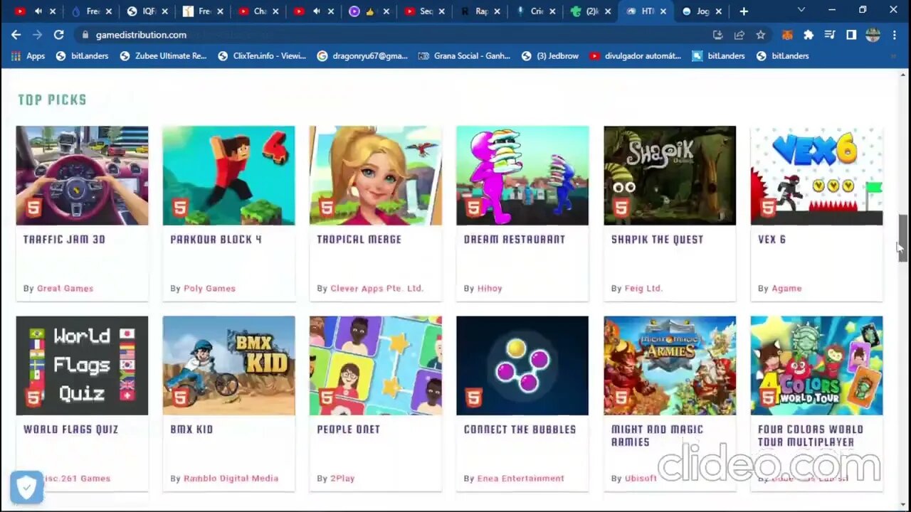Switch to the Cha YouTube tab

coord(259,11)
